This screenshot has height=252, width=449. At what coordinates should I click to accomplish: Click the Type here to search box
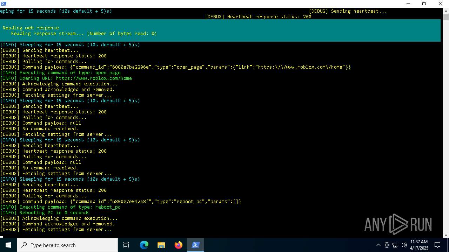pyautogui.click(x=67, y=245)
